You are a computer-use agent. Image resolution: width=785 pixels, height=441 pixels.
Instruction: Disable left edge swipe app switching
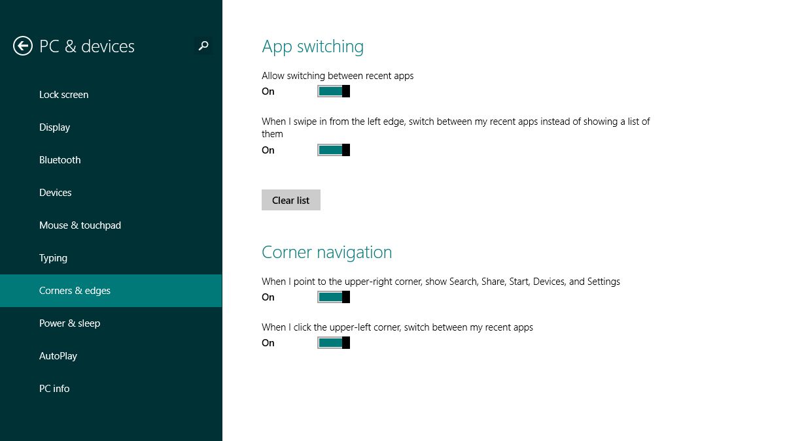pyautogui.click(x=333, y=150)
